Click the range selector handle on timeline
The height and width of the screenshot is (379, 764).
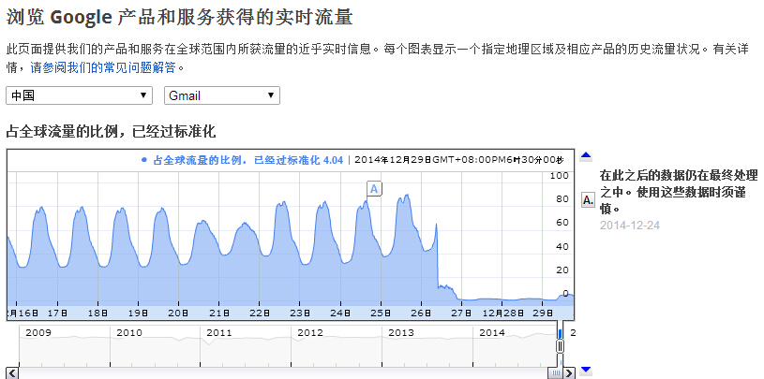[x=561, y=346]
